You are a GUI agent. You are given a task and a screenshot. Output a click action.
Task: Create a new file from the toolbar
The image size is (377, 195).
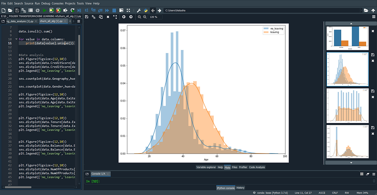pos(3,10)
